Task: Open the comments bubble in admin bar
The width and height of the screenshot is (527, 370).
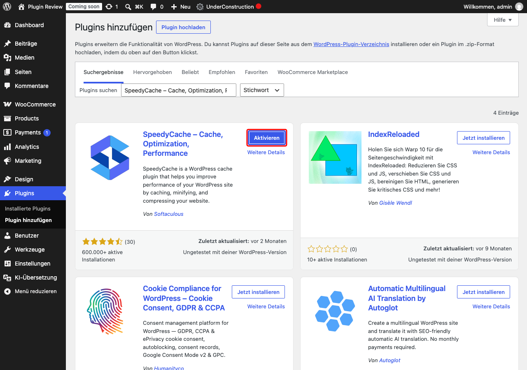Action: coord(157,7)
